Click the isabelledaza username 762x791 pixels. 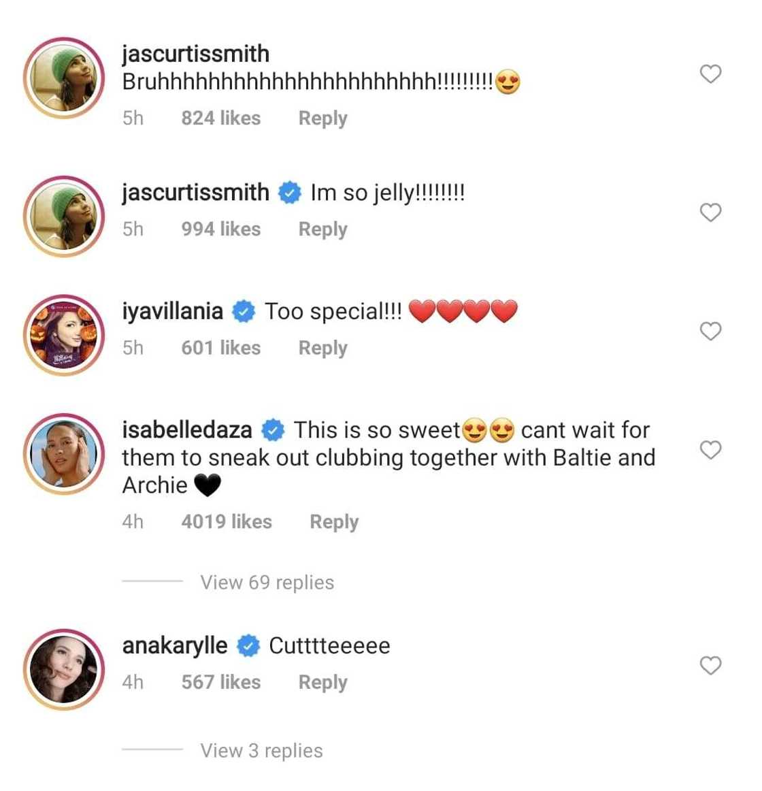coord(187,430)
